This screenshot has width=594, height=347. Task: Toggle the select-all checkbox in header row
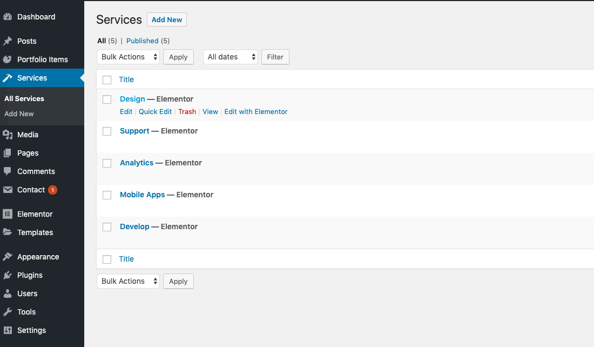pyautogui.click(x=107, y=80)
